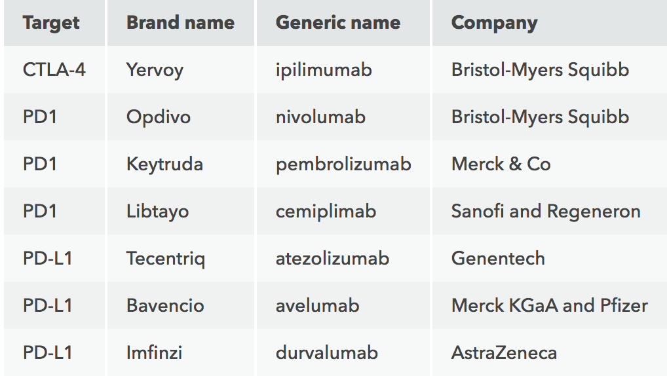The height and width of the screenshot is (376, 667).
Task: Select the Libtayo brand name cell
Action: [x=157, y=212]
